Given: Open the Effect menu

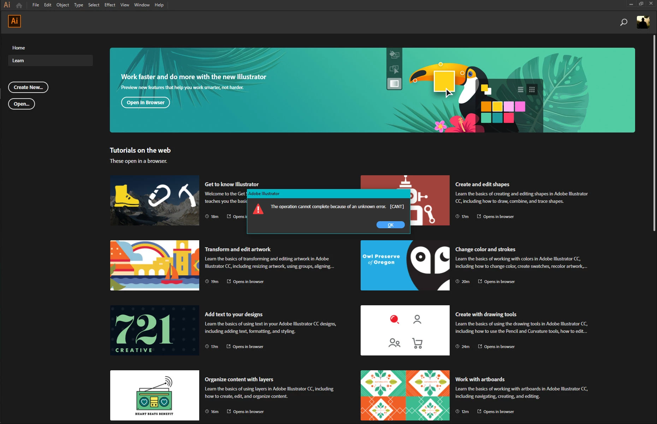Looking at the screenshot, I should (x=110, y=5).
